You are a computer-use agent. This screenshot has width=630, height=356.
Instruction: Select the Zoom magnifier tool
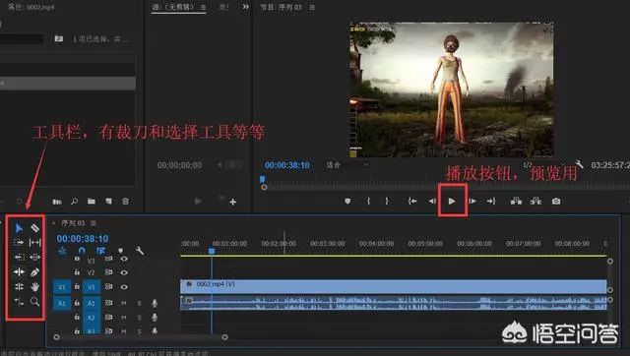point(35,301)
